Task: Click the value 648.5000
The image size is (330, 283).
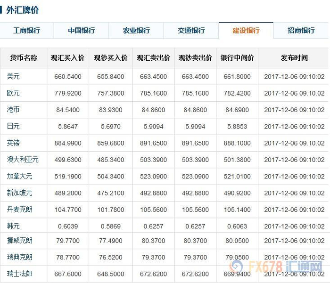Action: 111,274
